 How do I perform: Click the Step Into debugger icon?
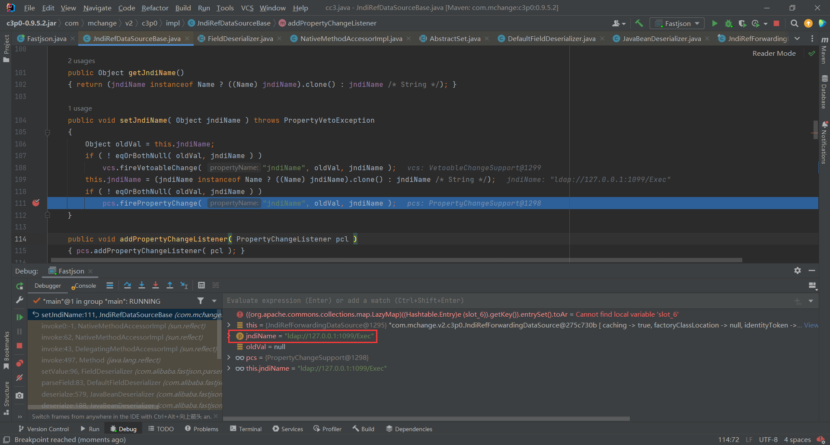141,285
